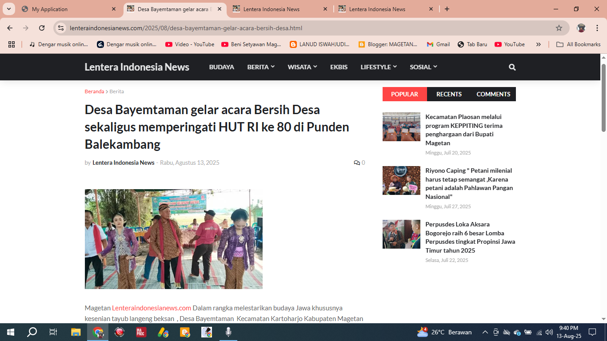Open site information icon in address bar

(61, 28)
